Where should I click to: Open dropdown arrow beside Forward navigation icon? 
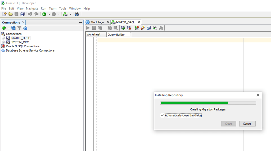(x=59, y=14)
